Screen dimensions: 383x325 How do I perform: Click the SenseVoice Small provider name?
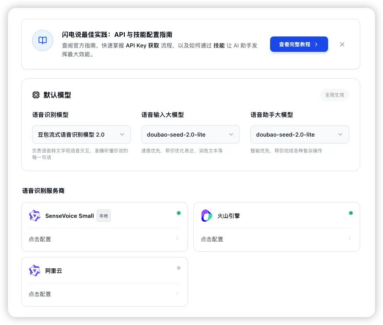69,216
